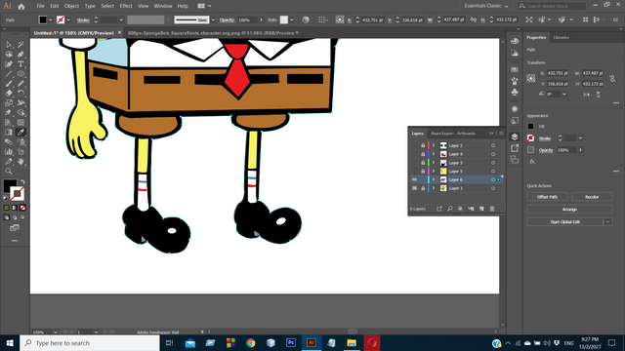The height and width of the screenshot is (351, 625).
Task: Select the Gradient tool
Action: click(x=9, y=133)
